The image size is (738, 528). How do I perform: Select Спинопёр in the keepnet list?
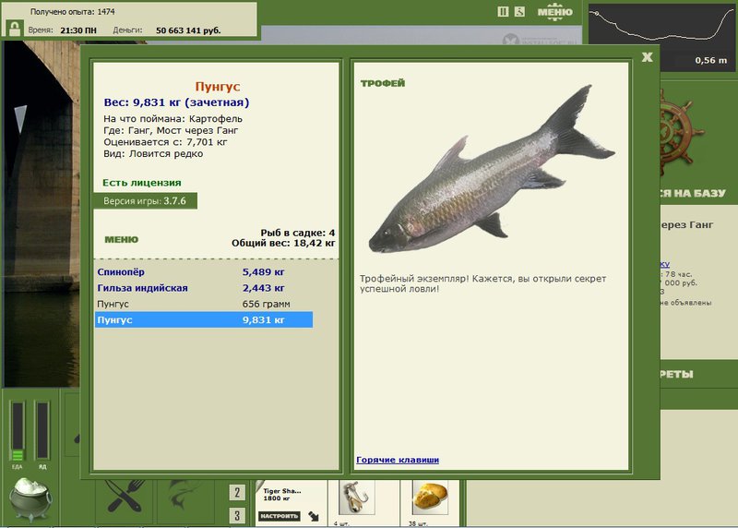[x=204, y=271]
